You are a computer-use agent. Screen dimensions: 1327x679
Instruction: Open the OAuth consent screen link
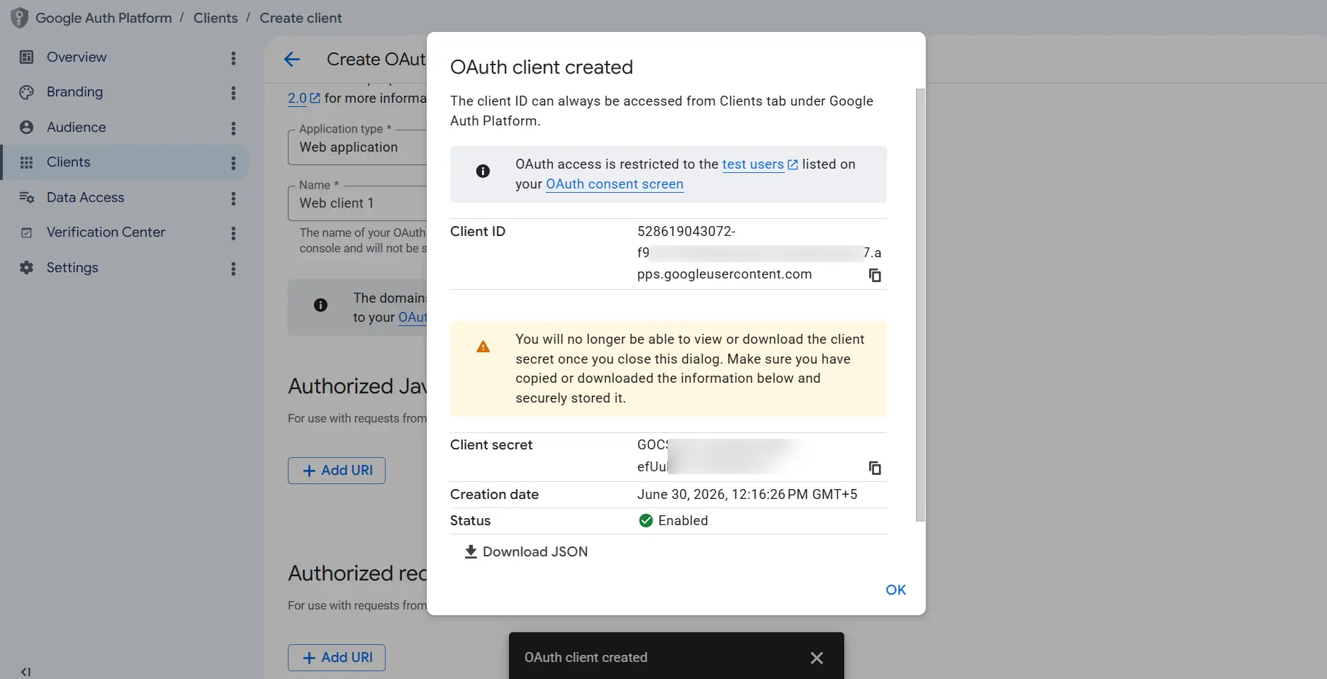coord(615,184)
